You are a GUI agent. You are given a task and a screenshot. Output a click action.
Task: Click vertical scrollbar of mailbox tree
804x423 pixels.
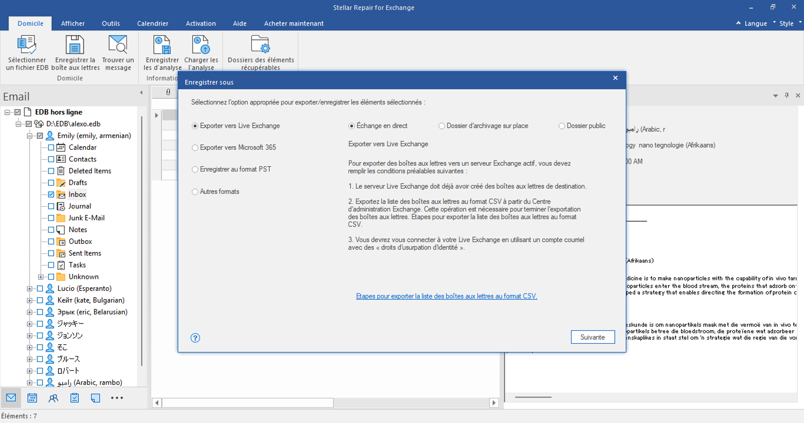(141, 241)
